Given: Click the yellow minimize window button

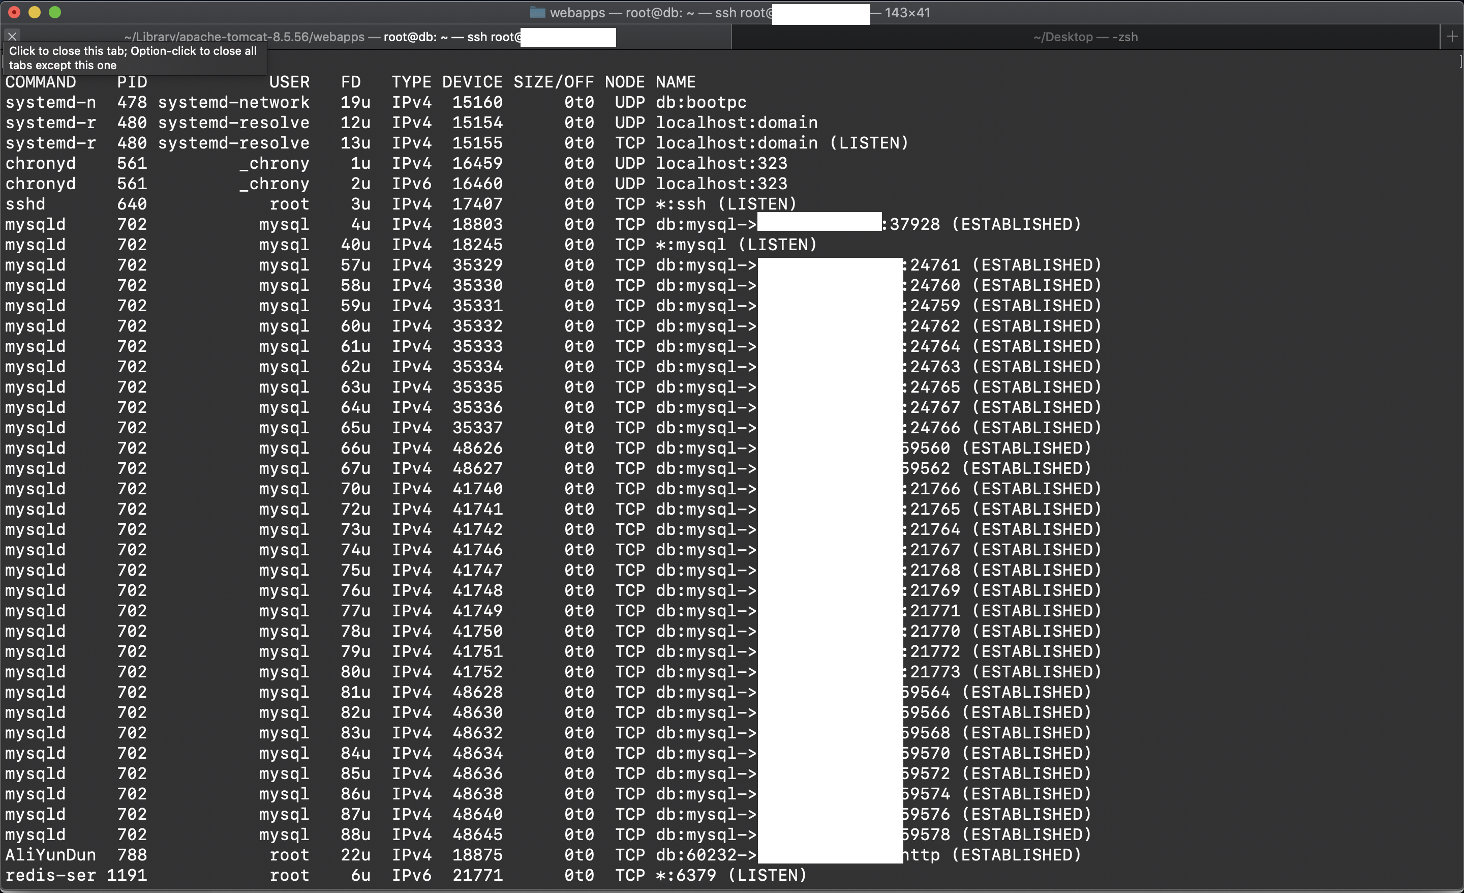Looking at the screenshot, I should pyautogui.click(x=35, y=12).
